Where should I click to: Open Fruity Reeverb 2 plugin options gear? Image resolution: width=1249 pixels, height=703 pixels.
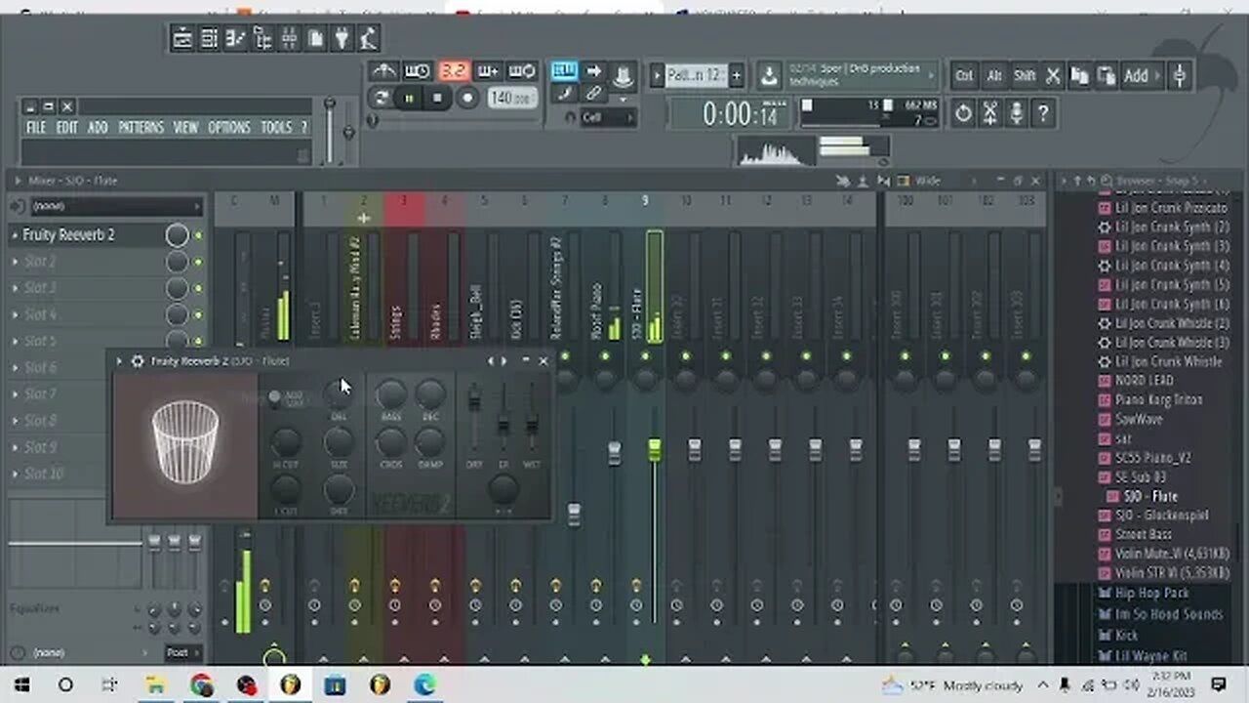[x=138, y=361]
